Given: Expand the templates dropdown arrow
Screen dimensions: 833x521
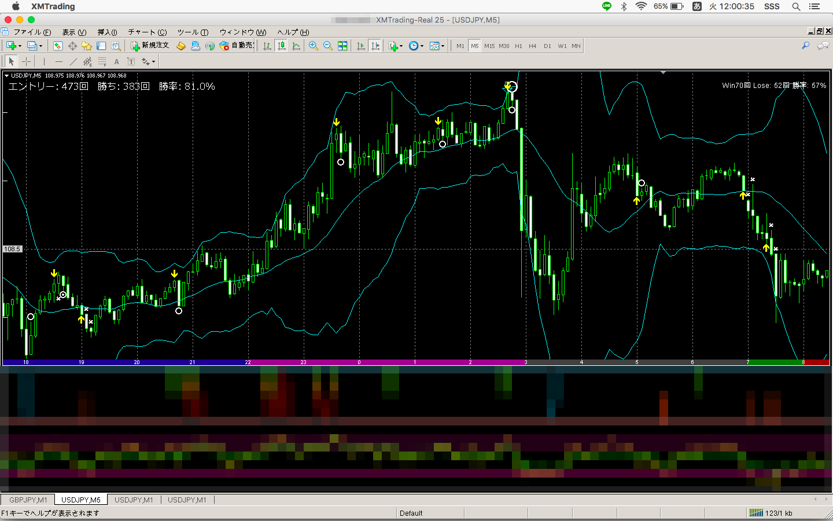Looking at the screenshot, I should tap(443, 46).
